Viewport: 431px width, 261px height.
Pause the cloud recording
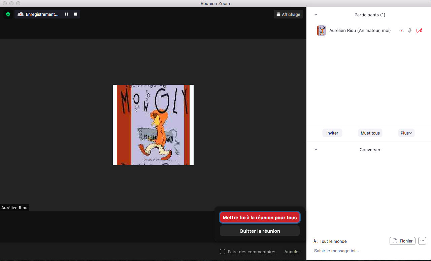click(x=66, y=14)
